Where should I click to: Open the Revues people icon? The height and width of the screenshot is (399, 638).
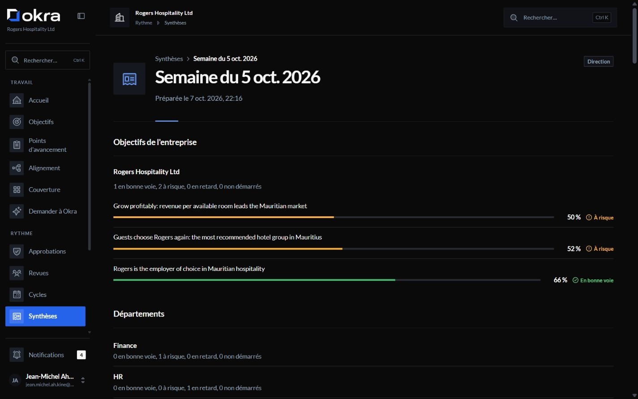coord(17,273)
